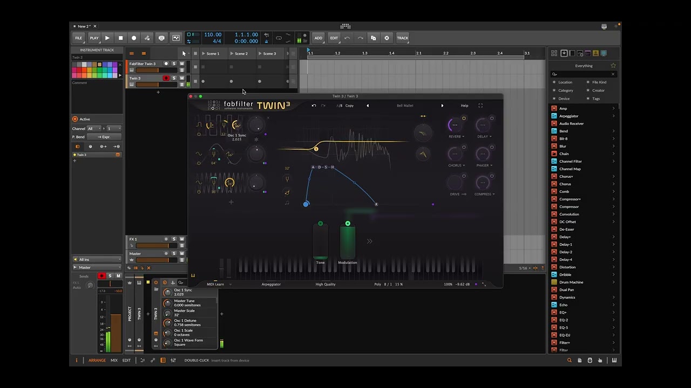691x388 pixels.
Task: Click the crown icon on the Master track
Action: pyautogui.click(x=132, y=260)
